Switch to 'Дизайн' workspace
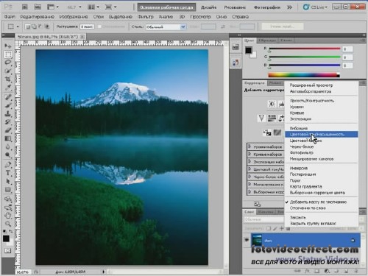 tap(208, 7)
